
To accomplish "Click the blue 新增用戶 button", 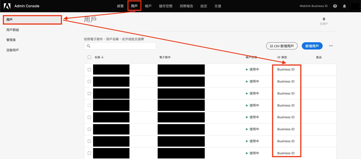I will [x=312, y=46].
